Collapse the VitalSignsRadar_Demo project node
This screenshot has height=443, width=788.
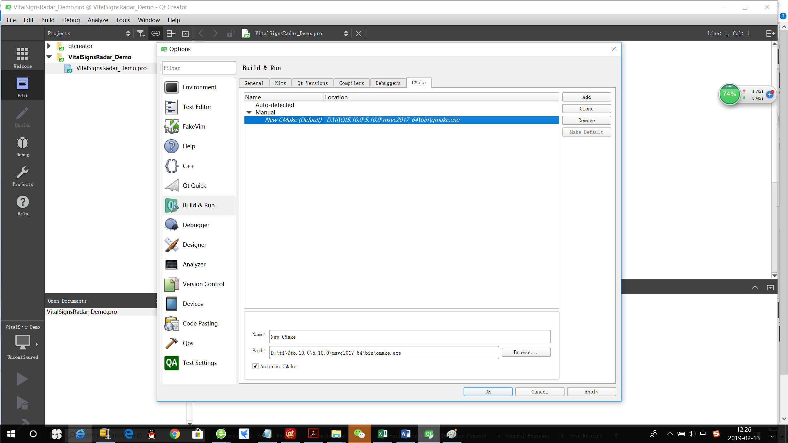[x=49, y=57]
